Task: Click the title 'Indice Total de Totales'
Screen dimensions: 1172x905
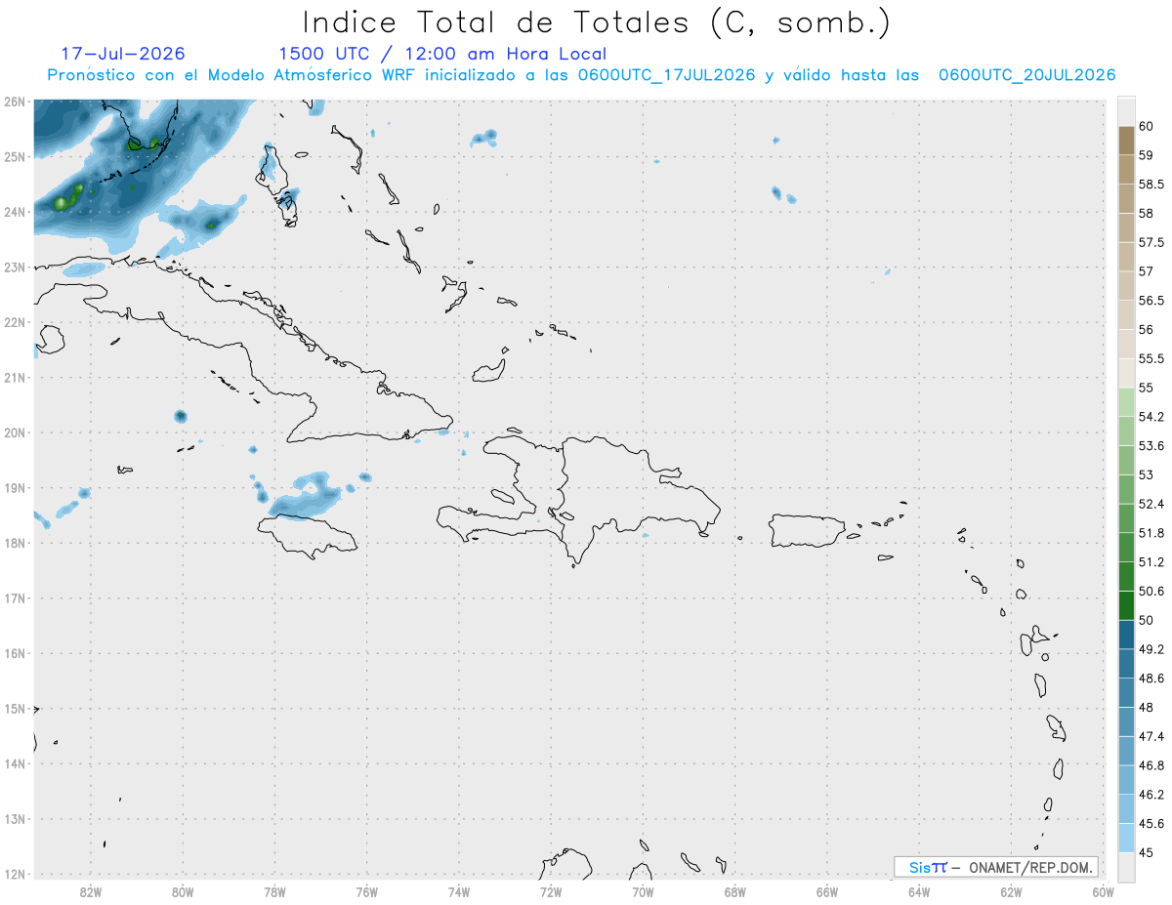Action: (x=494, y=22)
